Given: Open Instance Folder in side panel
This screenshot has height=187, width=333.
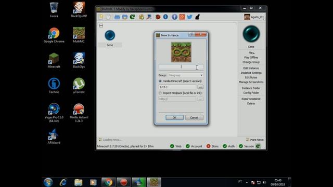Looking at the screenshot, I should pyautogui.click(x=251, y=88).
